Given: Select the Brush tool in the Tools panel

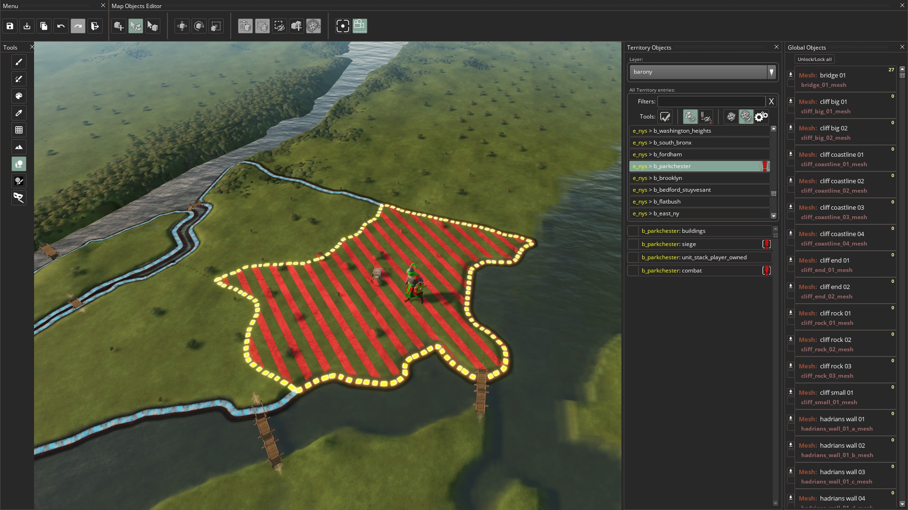Looking at the screenshot, I should point(19,62).
